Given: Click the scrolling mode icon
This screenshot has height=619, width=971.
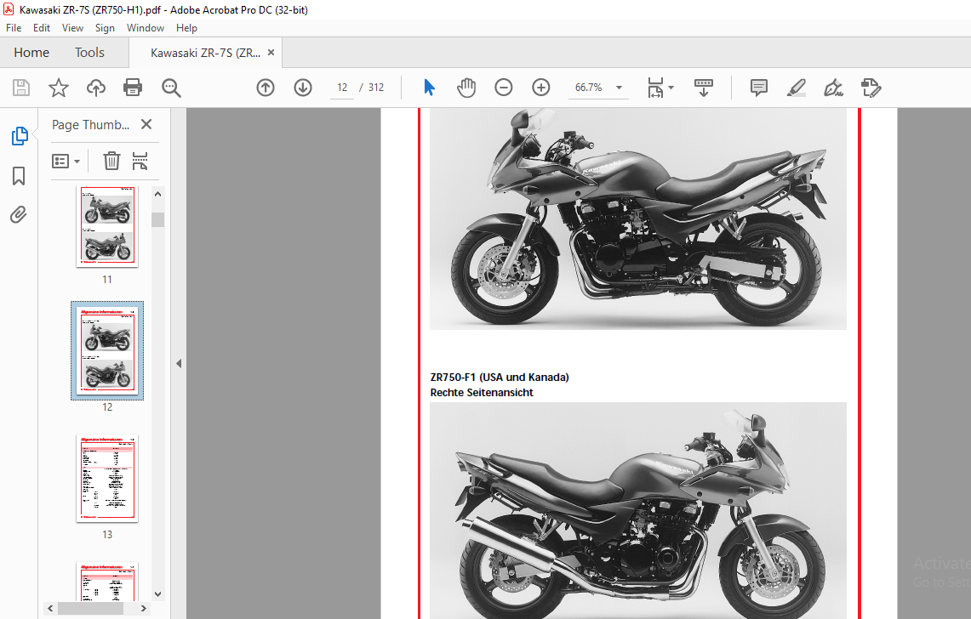Looking at the screenshot, I should coord(704,88).
